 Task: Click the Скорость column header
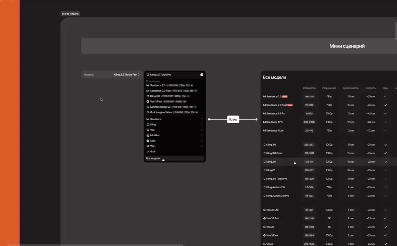click(x=371, y=88)
